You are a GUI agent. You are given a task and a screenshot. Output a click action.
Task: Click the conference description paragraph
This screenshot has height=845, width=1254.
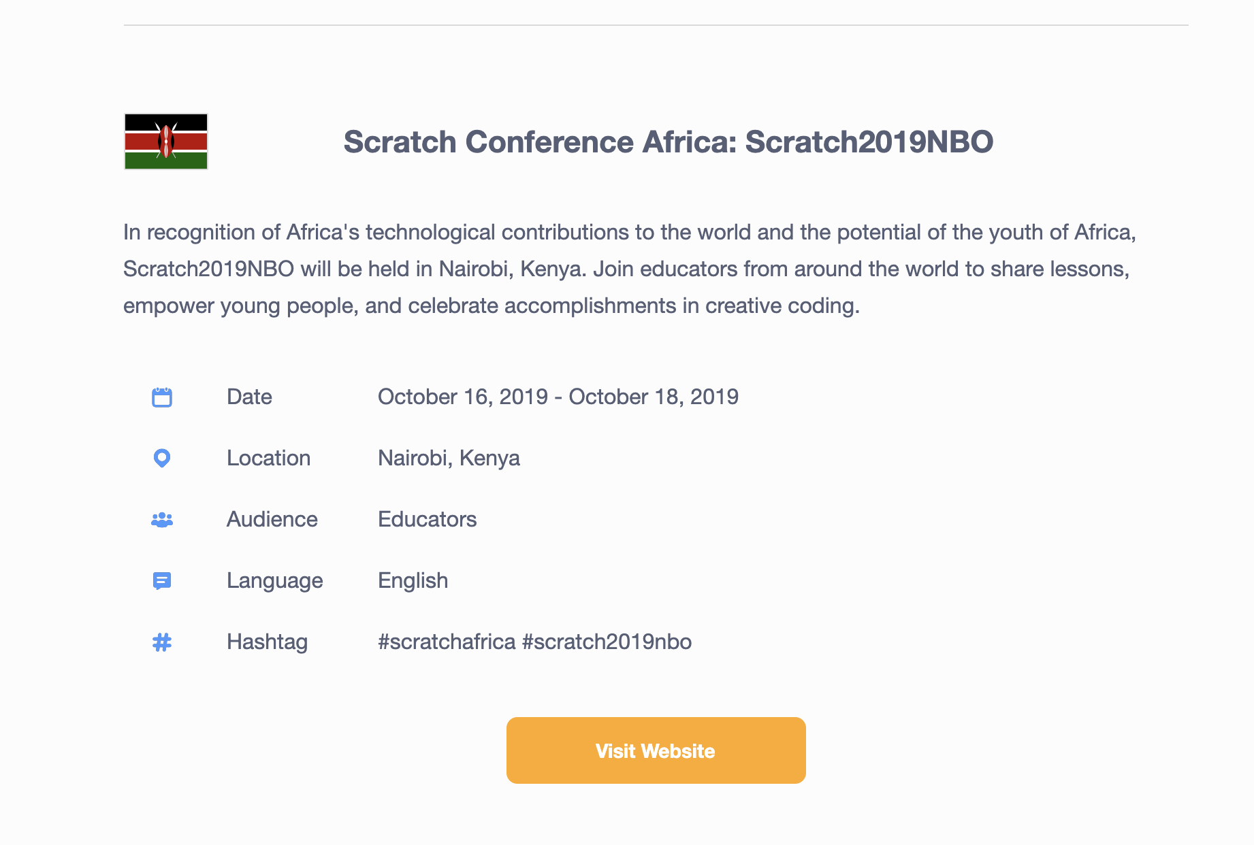(x=626, y=268)
